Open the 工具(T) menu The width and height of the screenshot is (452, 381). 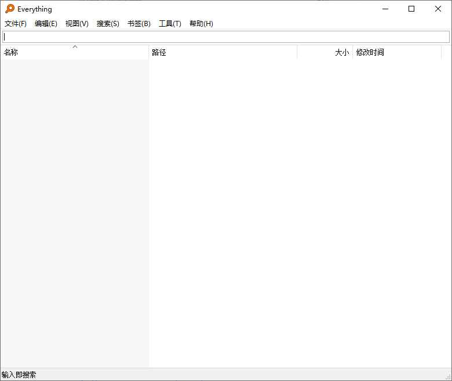tap(170, 24)
